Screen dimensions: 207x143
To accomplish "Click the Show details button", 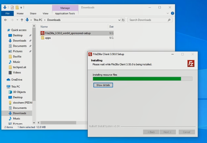I will 103,85.
